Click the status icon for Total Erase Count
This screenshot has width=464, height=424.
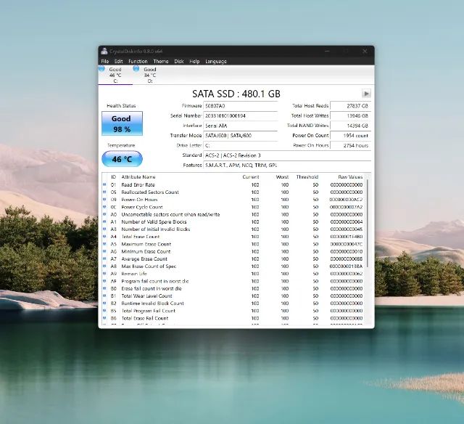click(104, 237)
